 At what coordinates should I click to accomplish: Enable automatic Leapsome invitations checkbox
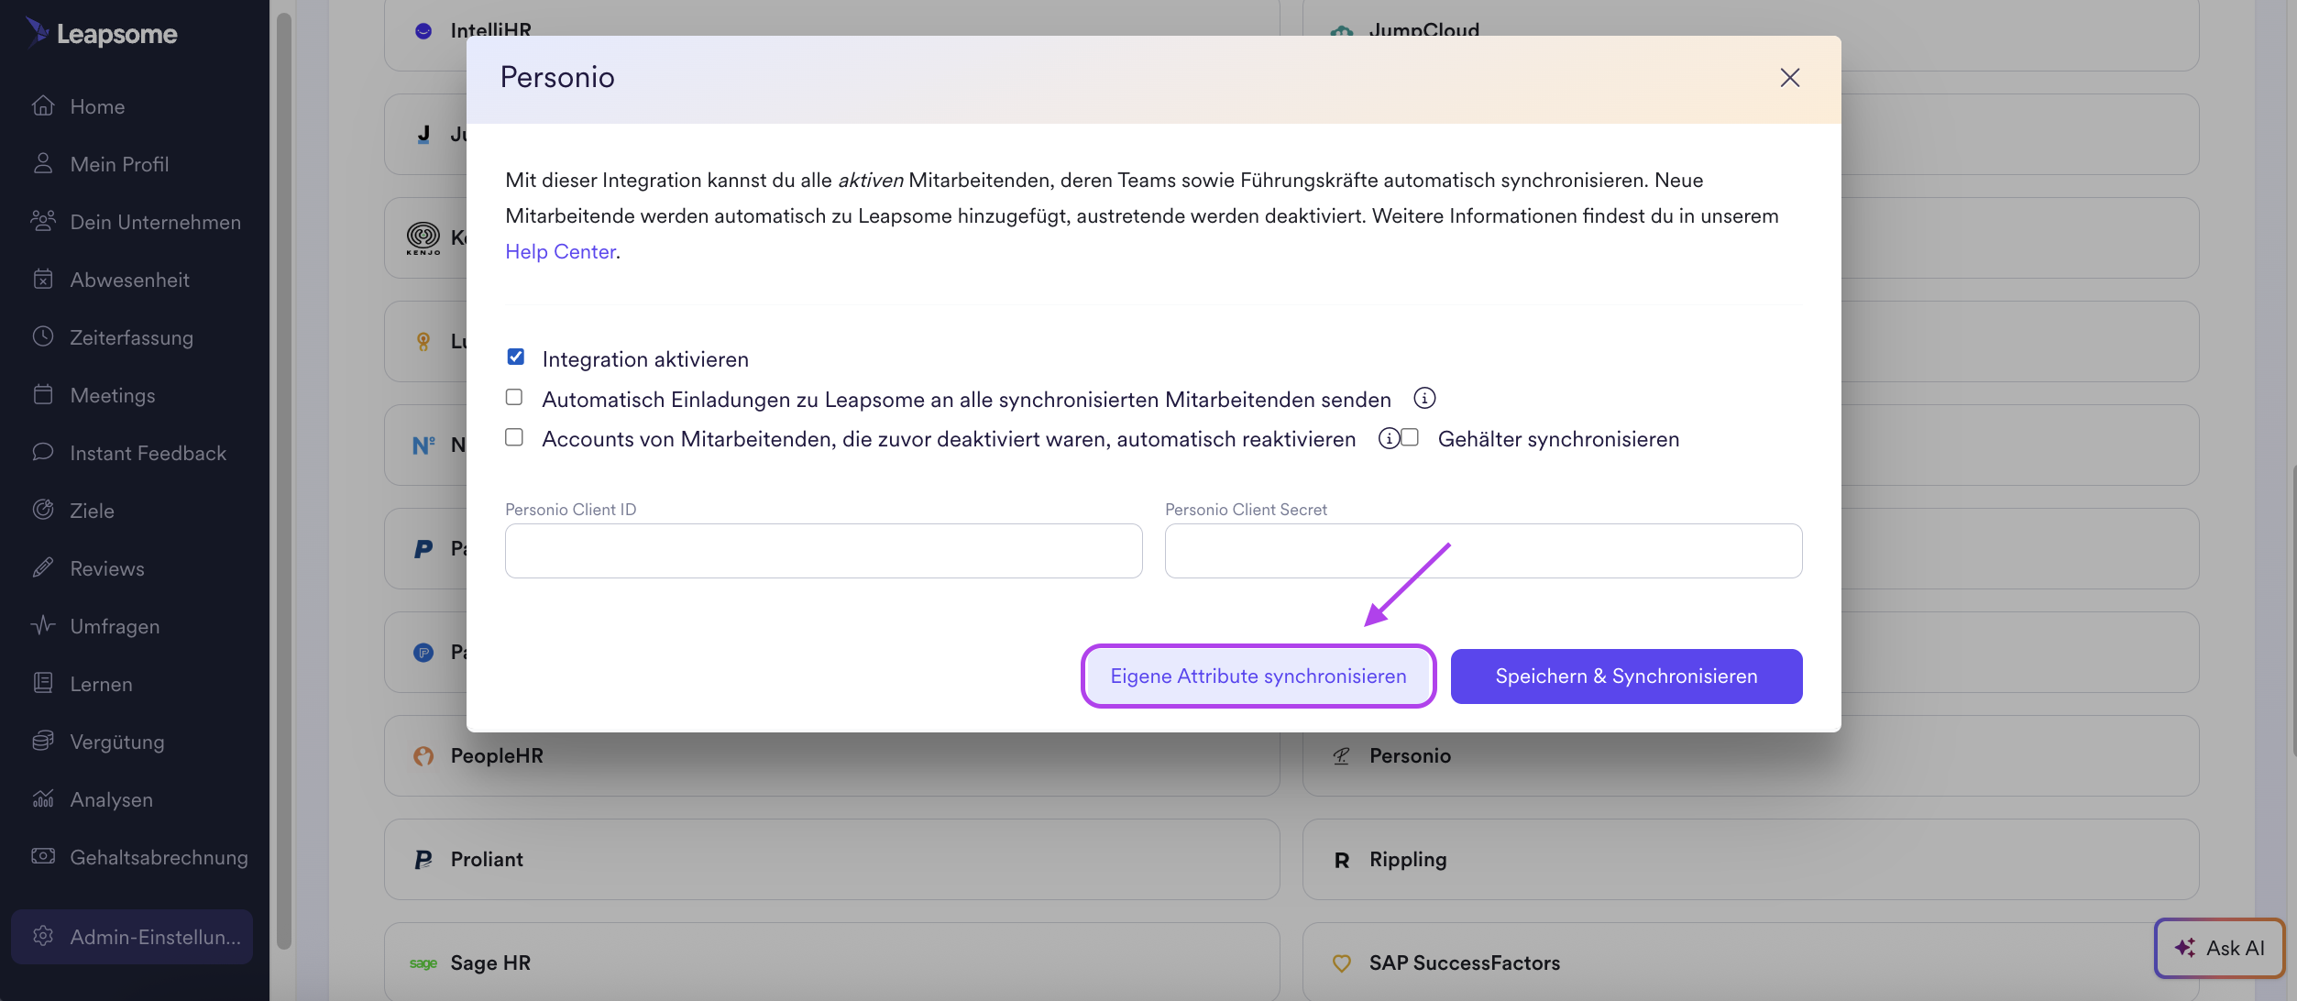click(514, 397)
